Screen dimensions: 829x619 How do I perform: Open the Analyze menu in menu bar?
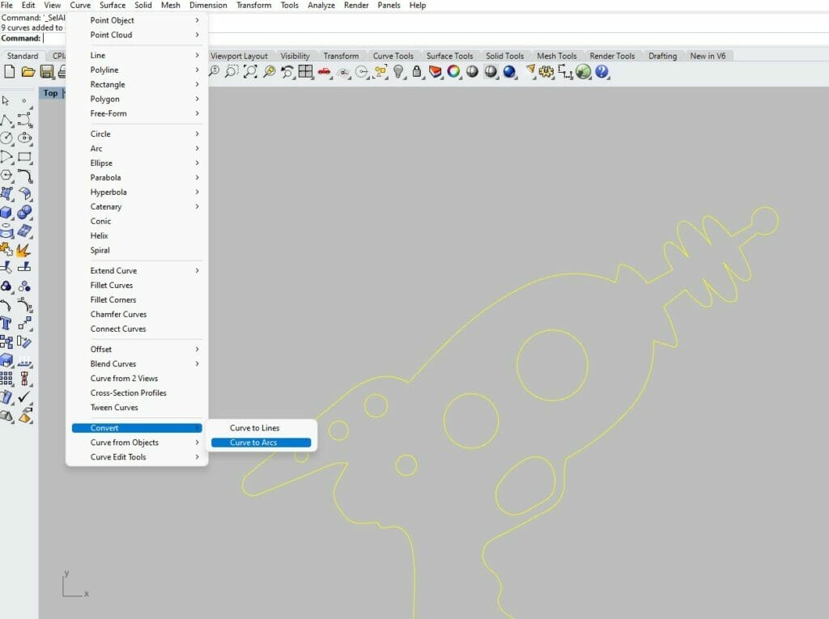click(321, 6)
